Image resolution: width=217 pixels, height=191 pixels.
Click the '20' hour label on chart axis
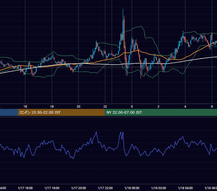[x=79, y=107]
